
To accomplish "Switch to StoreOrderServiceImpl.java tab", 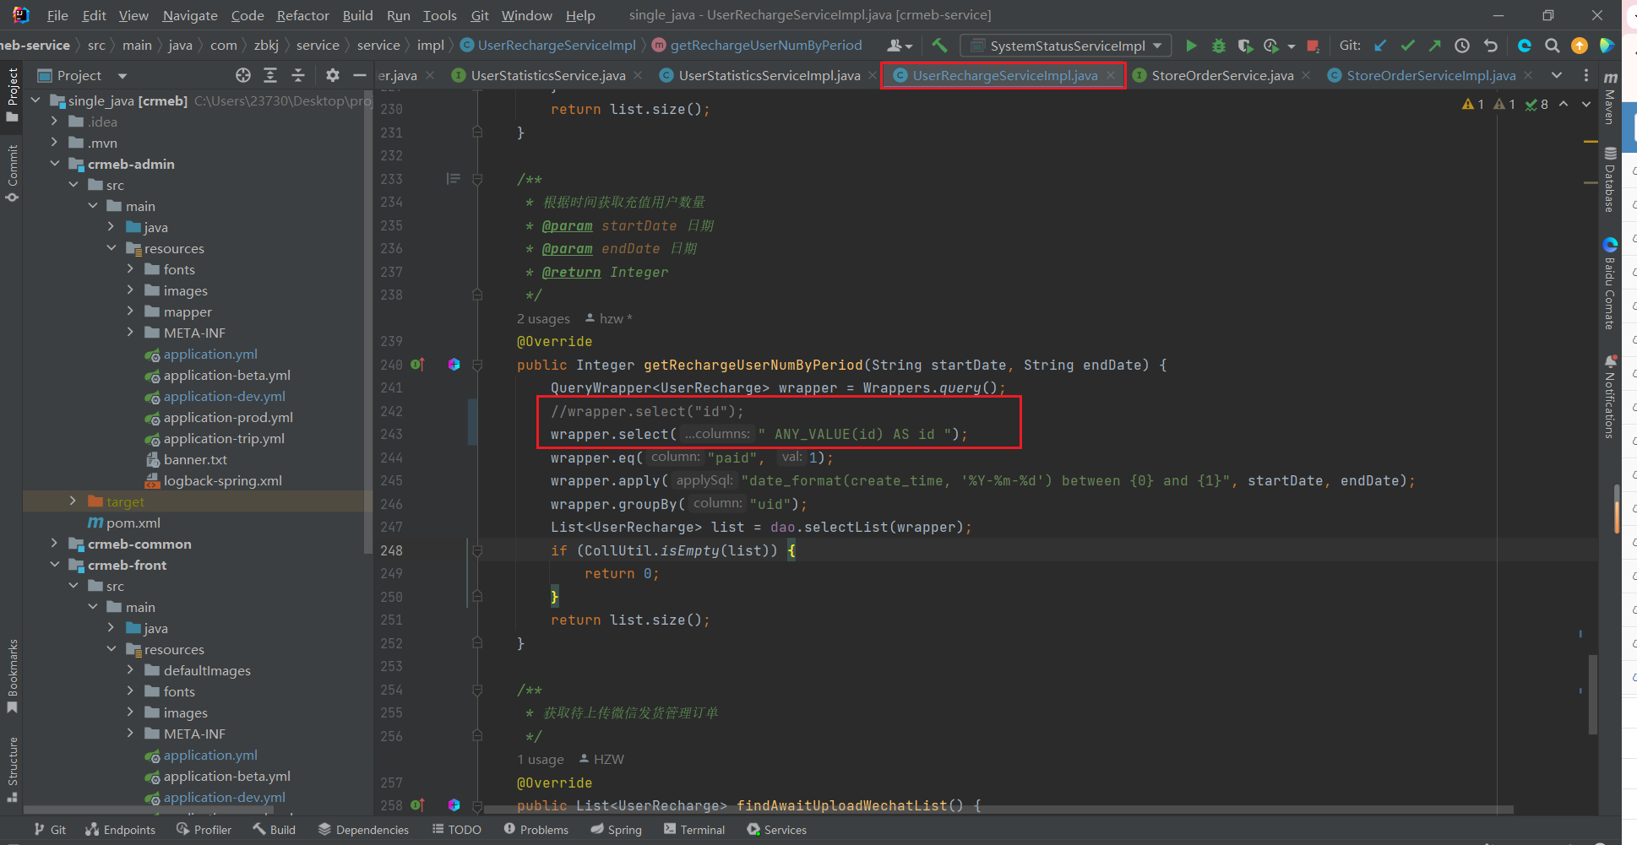I will [1430, 75].
